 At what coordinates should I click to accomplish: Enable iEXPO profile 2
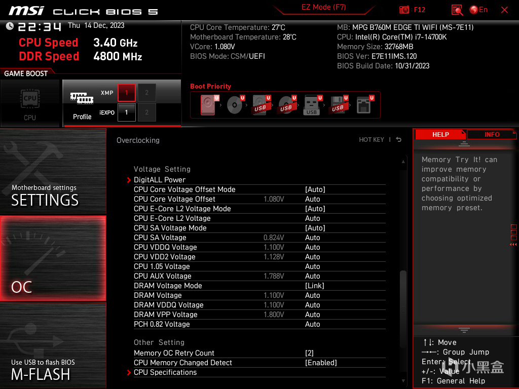[146, 112]
